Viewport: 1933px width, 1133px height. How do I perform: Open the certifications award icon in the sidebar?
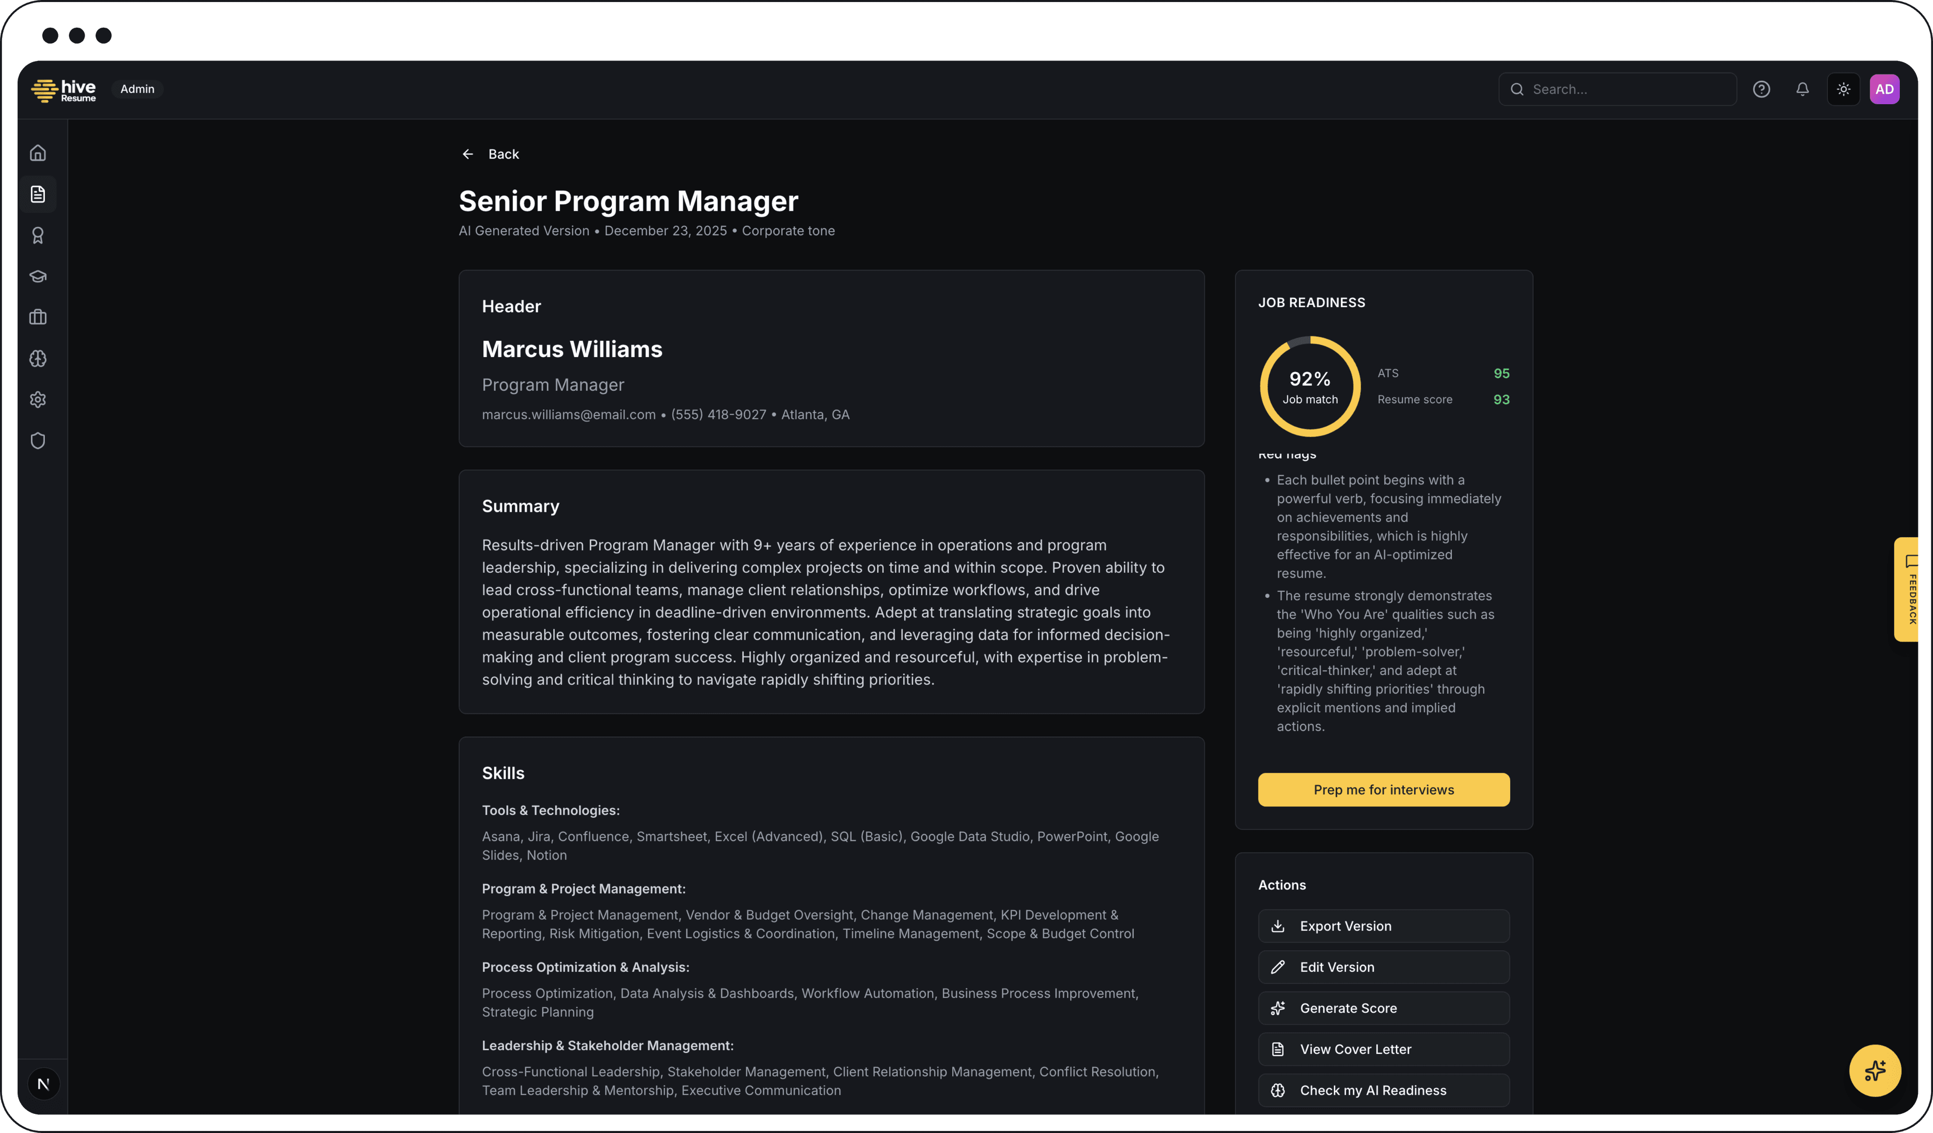[38, 236]
